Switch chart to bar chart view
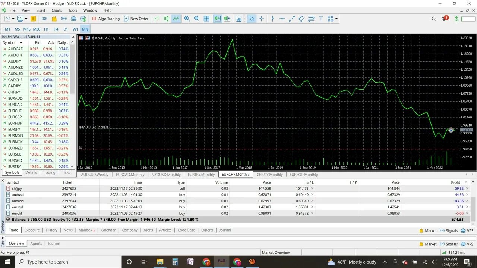Screen dimensions: 477x268 (x=157, y=19)
